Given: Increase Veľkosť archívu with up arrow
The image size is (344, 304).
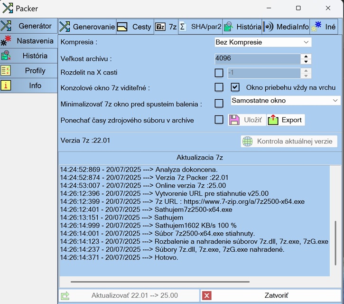Looking at the screenshot, I should click(x=306, y=57).
